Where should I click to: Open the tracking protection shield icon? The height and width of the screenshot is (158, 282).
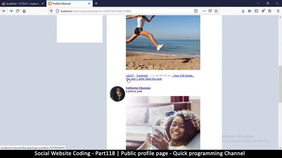52,11
